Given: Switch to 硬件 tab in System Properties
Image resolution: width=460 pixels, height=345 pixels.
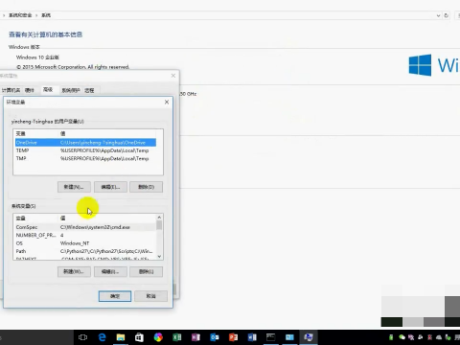Looking at the screenshot, I should [x=30, y=90].
